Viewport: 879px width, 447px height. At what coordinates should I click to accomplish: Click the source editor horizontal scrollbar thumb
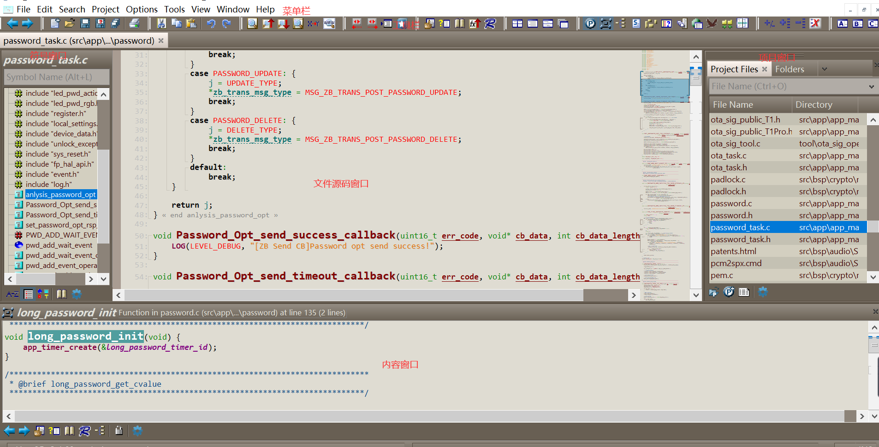click(x=354, y=295)
